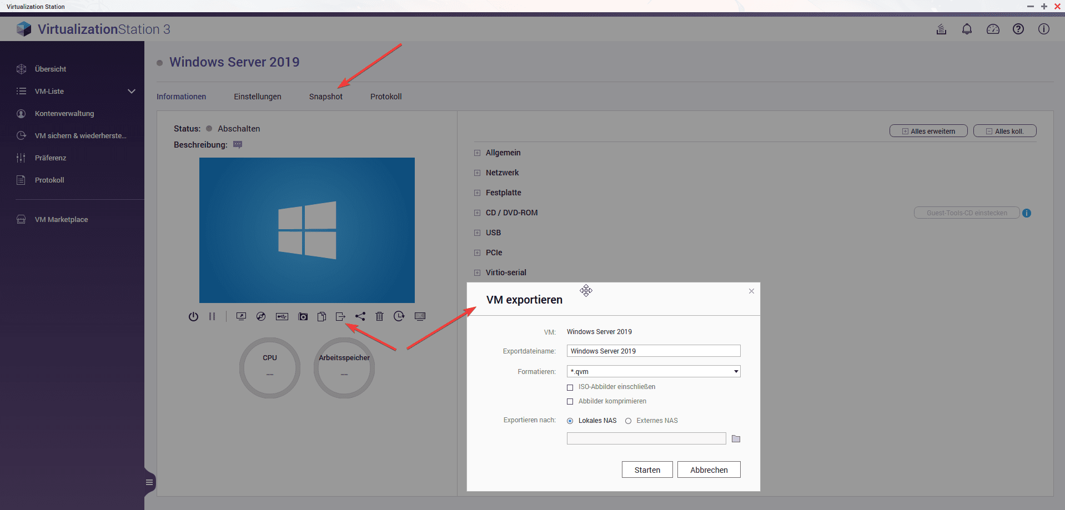
Task: Click the USB device icon in VM toolbar
Action: pos(282,316)
